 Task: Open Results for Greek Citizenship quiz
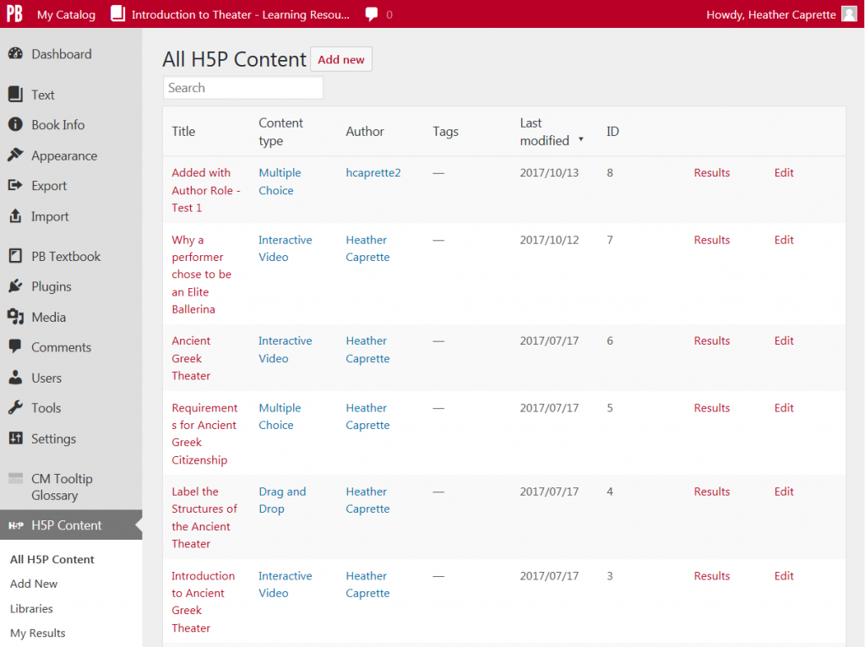(x=711, y=408)
